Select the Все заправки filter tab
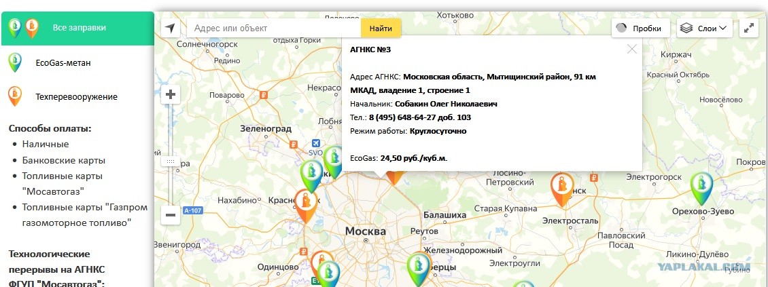Screen dimensions: 768x287 [77, 28]
